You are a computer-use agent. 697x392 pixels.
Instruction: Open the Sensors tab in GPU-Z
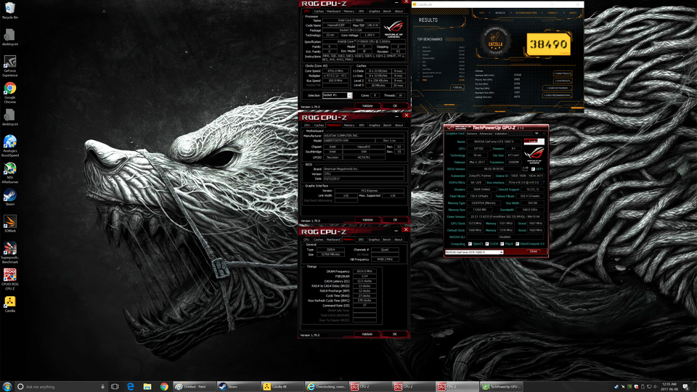click(472, 134)
